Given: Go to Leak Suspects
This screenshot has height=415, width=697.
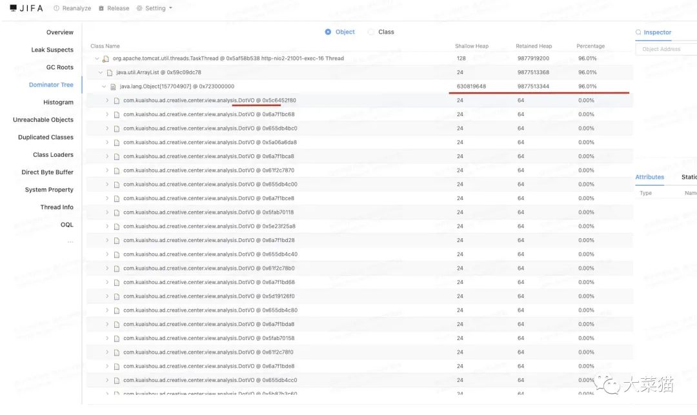Looking at the screenshot, I should coord(52,50).
